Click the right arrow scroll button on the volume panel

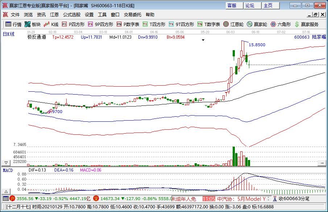click(322, 163)
